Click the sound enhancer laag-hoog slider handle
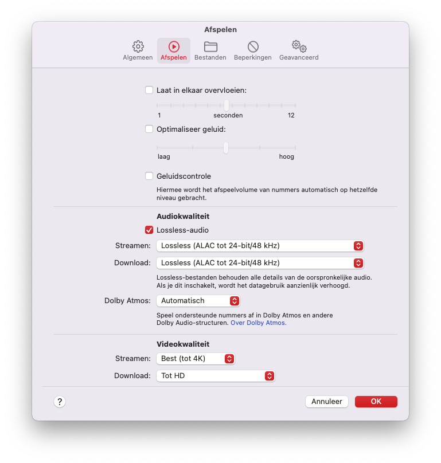The height and width of the screenshot is (463, 441). 226,148
